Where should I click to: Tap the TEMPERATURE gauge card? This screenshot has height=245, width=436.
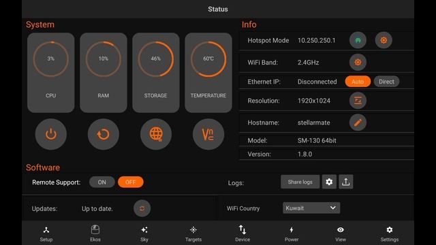pyautogui.click(x=208, y=73)
